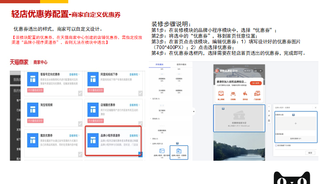Click the 商家中心 header link
Viewport: 327px width, 184px height.
(x=40, y=62)
